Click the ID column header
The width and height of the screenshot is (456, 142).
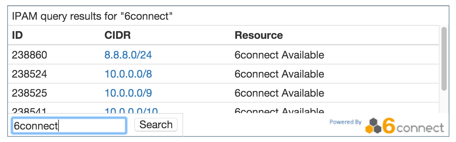[x=17, y=35]
